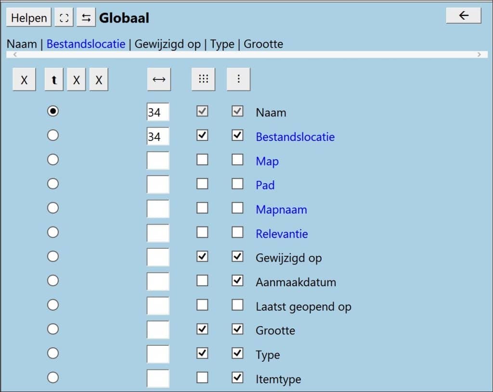This screenshot has height=392, width=493.
Task: Click the swap arrows icon beside Globaal
Action: pyautogui.click(x=86, y=18)
